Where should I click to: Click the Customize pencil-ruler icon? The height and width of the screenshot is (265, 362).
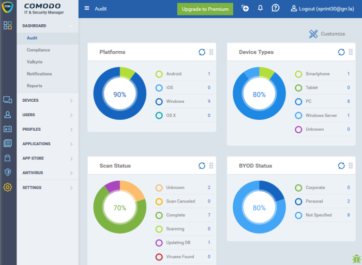click(x=313, y=34)
